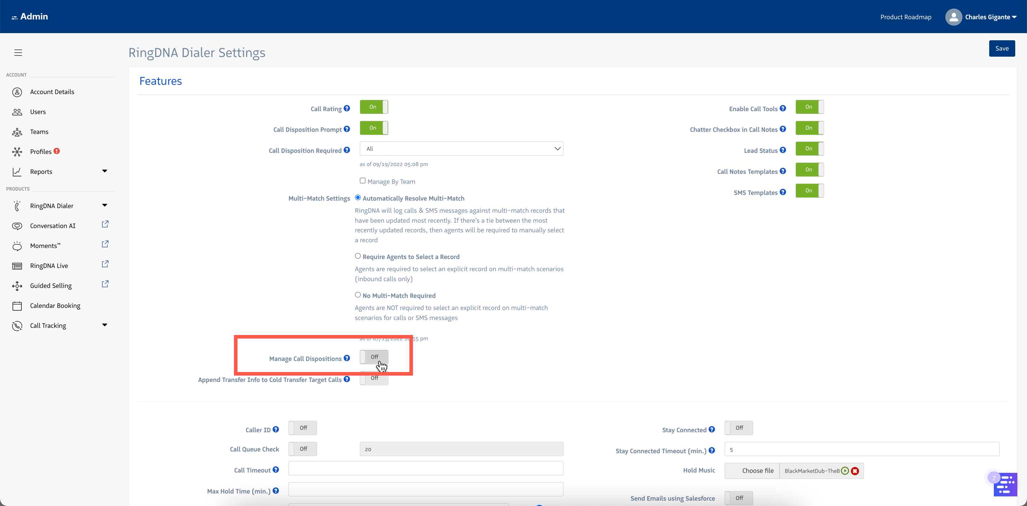Viewport: 1027px width, 506px height.
Task: Click help icon next to Caller ID
Action: pos(276,429)
